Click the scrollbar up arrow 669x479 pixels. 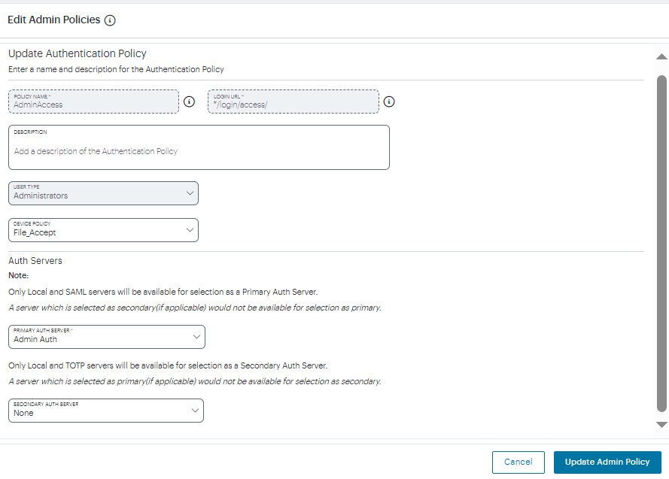pyautogui.click(x=661, y=57)
